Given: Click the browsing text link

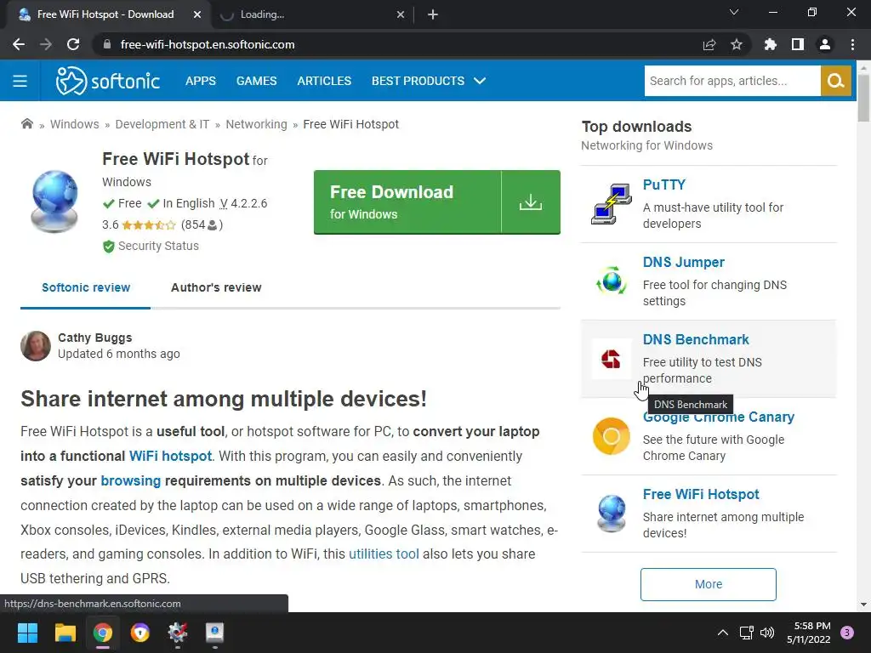Looking at the screenshot, I should (x=130, y=481).
